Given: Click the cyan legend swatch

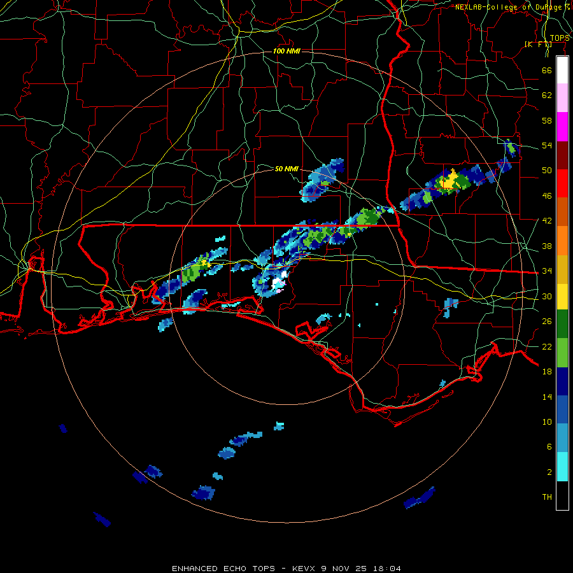Looking at the screenshot, I should click(562, 467).
